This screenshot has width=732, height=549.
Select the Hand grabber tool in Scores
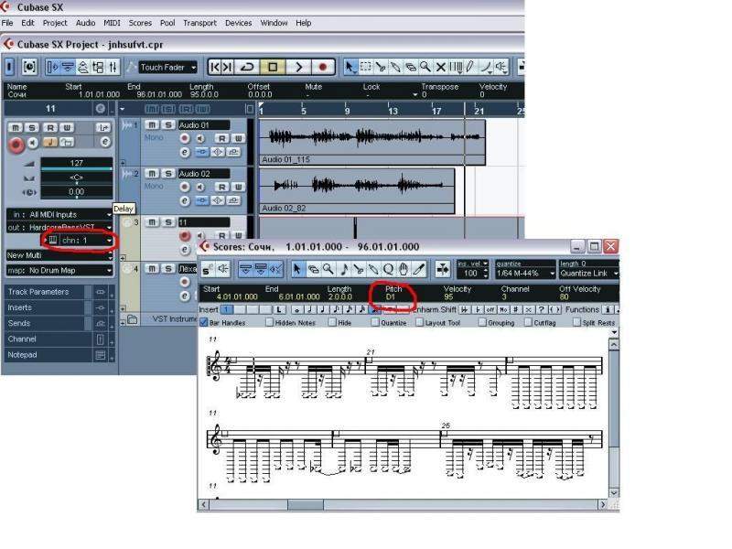click(404, 269)
